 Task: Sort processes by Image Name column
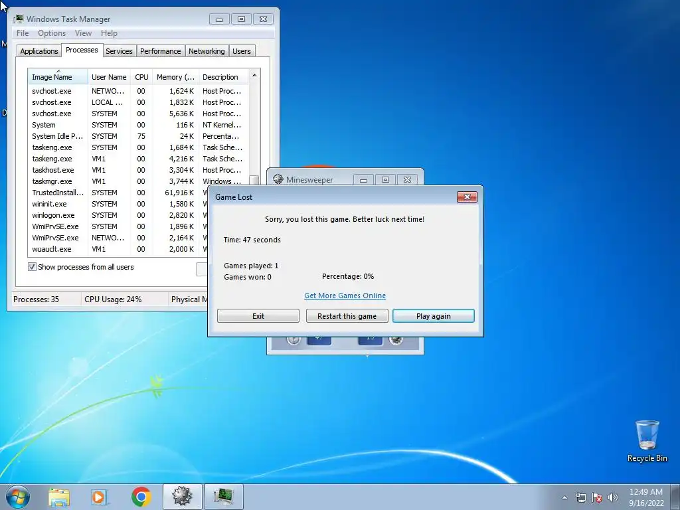point(58,77)
